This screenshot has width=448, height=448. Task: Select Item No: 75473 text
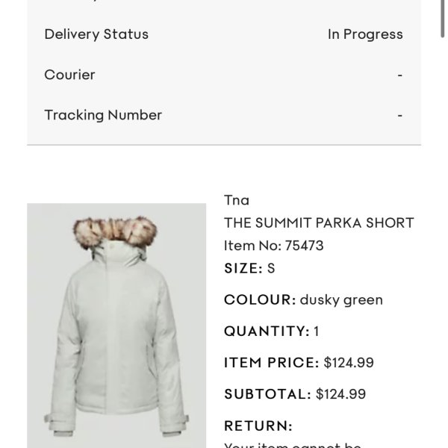point(274,246)
